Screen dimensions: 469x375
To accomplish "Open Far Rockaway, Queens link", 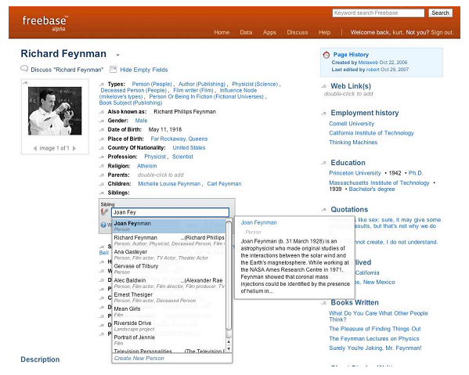I will click(179, 139).
